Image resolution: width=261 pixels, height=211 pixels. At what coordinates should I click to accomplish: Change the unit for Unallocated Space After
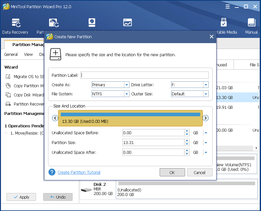pyautogui.click(x=206, y=153)
